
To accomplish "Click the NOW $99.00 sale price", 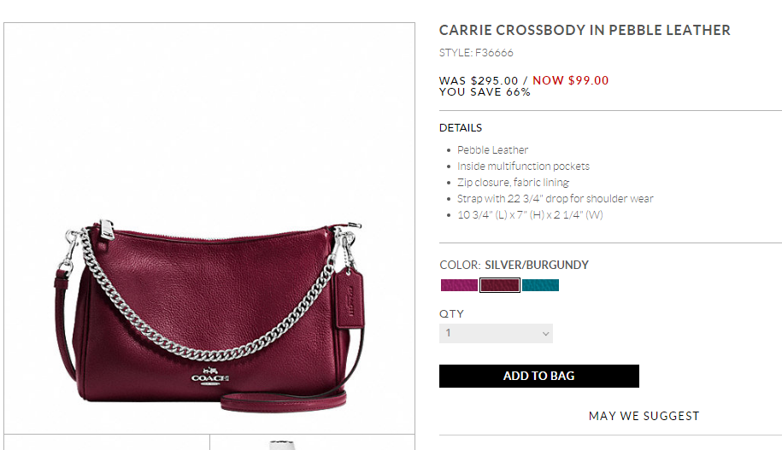I will click(x=570, y=80).
